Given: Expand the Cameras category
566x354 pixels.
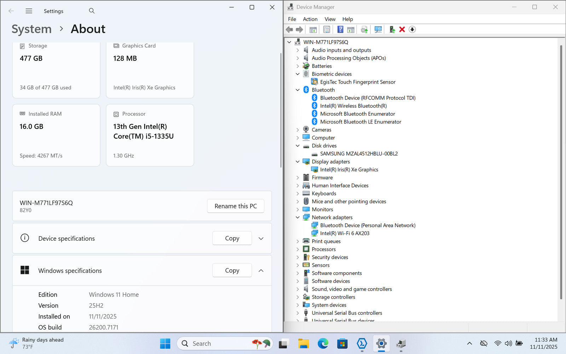Looking at the screenshot, I should pyautogui.click(x=298, y=130).
